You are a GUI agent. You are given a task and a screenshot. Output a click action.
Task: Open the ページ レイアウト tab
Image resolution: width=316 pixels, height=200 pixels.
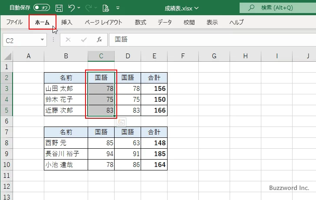[103, 22]
